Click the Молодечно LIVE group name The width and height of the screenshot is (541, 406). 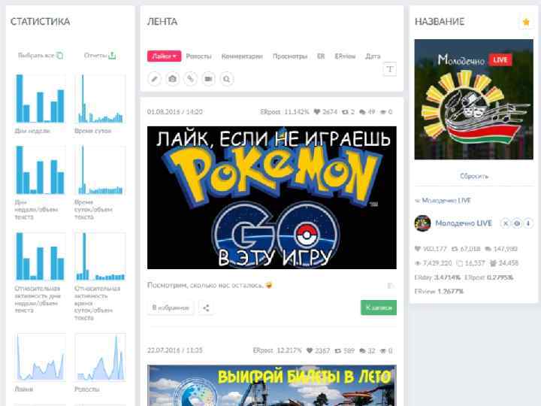[x=464, y=223]
